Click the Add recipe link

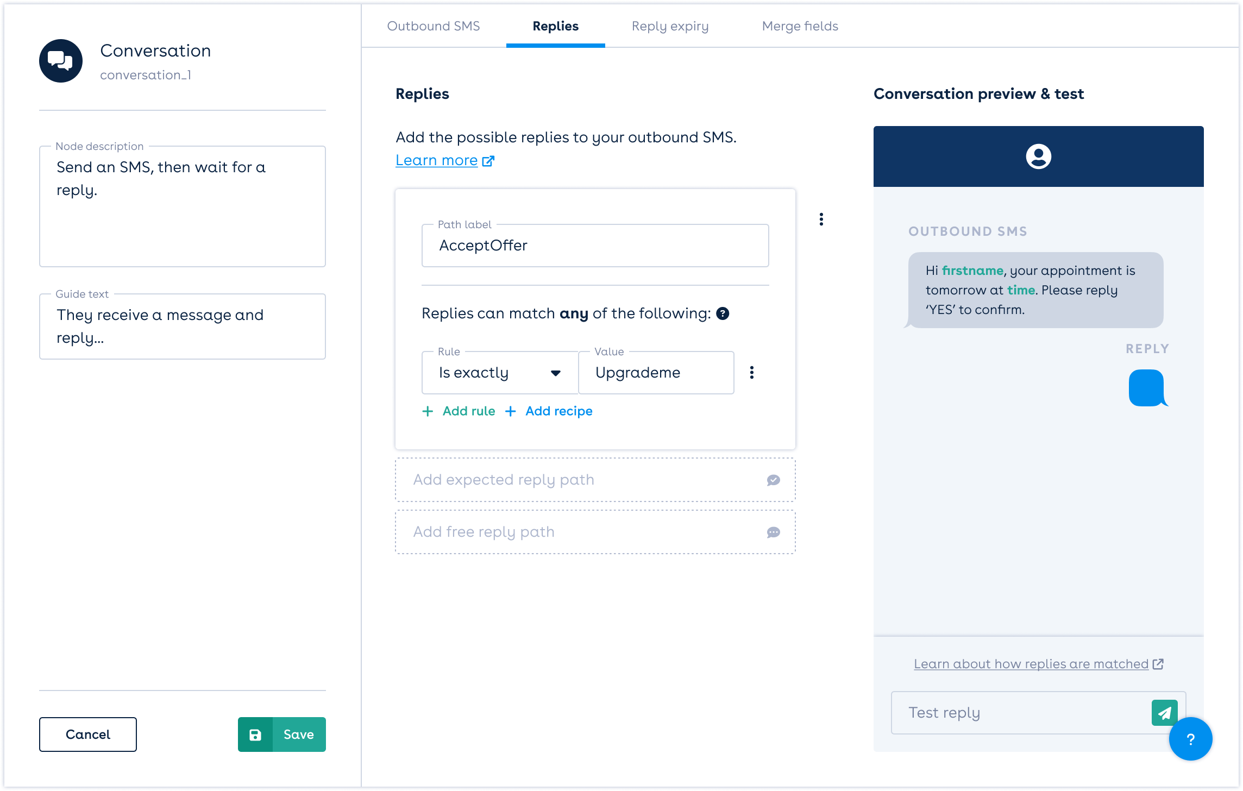[559, 411]
